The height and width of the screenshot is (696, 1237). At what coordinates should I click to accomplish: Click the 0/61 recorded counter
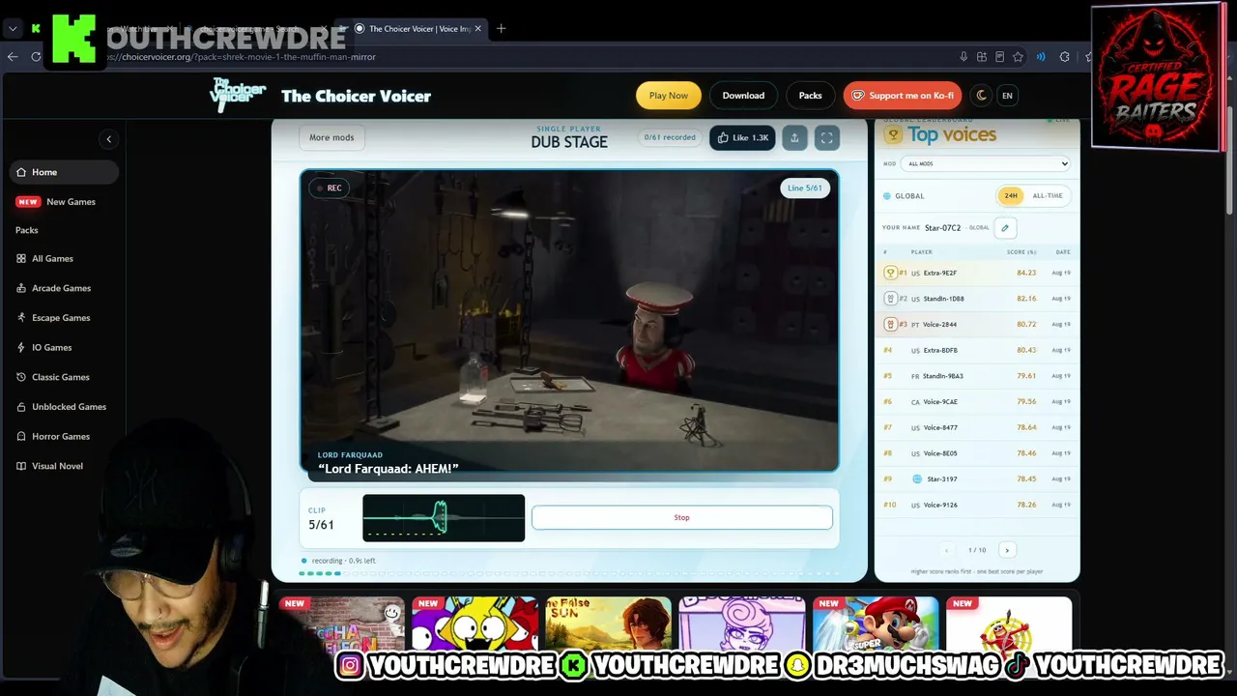[670, 137]
